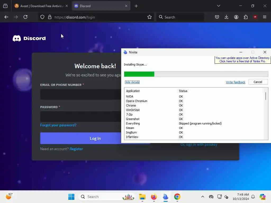Viewport: 271px width, 203px height.
Task: Select the Steam row
Action: coord(194,128)
